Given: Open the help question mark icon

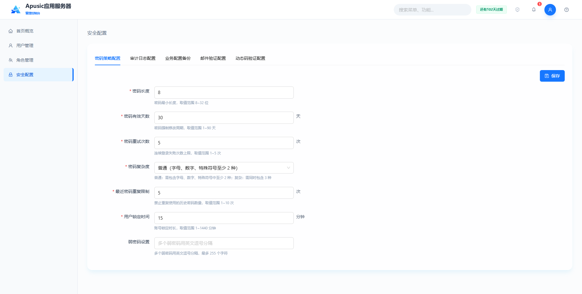Looking at the screenshot, I should pos(567,10).
